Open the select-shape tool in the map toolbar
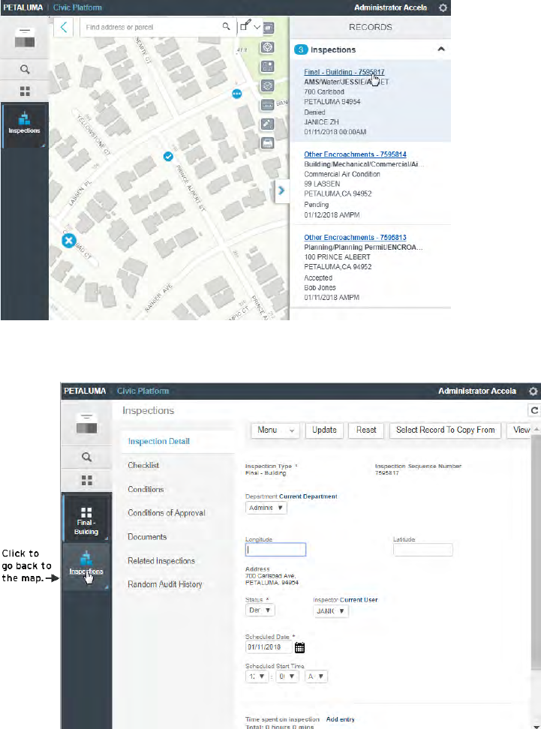The width and height of the screenshot is (541, 729). point(245,25)
